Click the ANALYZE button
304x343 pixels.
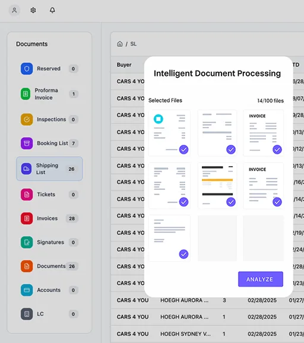(261, 279)
